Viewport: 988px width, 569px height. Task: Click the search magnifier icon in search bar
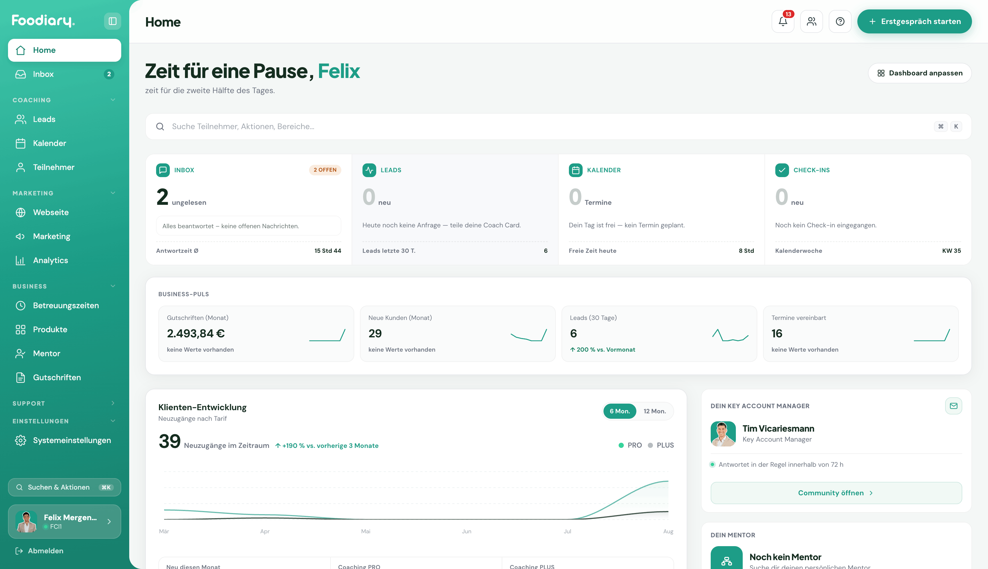pyautogui.click(x=160, y=126)
